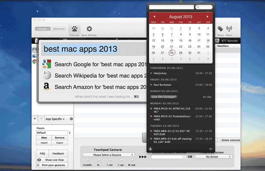The height and width of the screenshot is (171, 265).
Task: Click the calendar quick entry text field
Action: (x=171, y=7)
